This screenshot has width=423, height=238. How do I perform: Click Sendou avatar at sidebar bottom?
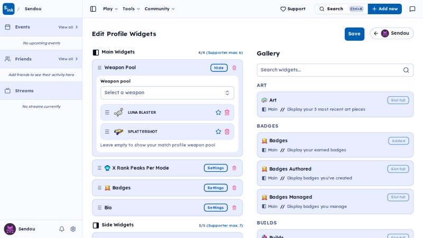[x=10, y=229]
